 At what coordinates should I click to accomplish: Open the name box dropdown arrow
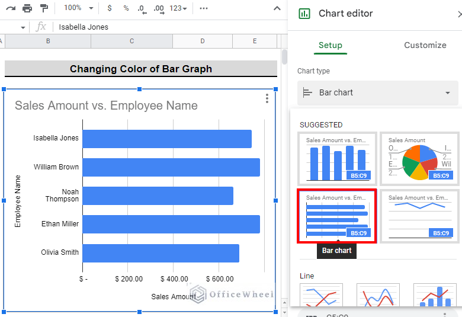pyautogui.click(x=23, y=28)
